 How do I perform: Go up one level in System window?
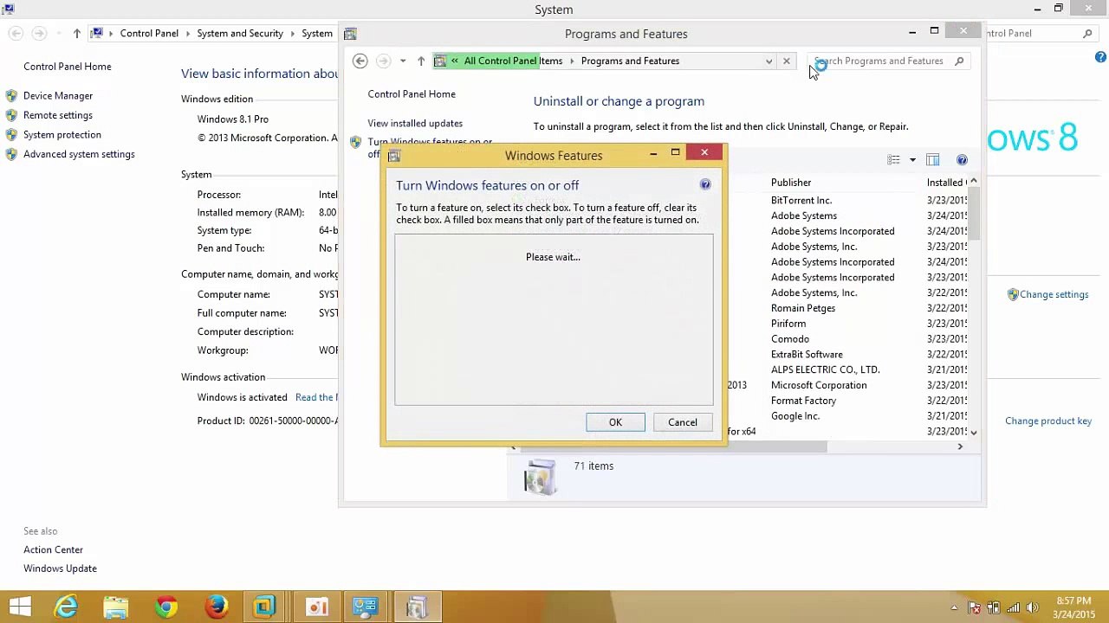point(77,33)
